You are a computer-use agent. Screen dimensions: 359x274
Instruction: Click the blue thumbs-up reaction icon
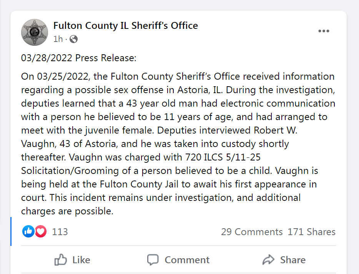coord(28,231)
